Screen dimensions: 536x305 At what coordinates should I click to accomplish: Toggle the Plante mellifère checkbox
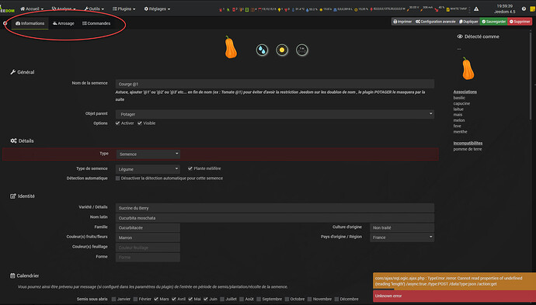190,168
